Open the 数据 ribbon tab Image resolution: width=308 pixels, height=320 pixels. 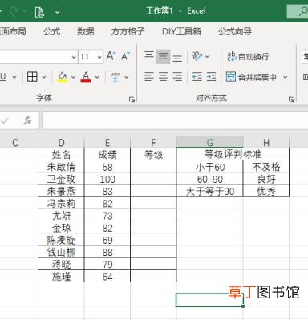(x=86, y=31)
